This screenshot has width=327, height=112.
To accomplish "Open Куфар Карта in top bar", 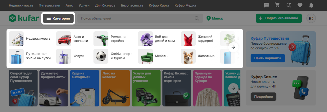I will point(159,5).
